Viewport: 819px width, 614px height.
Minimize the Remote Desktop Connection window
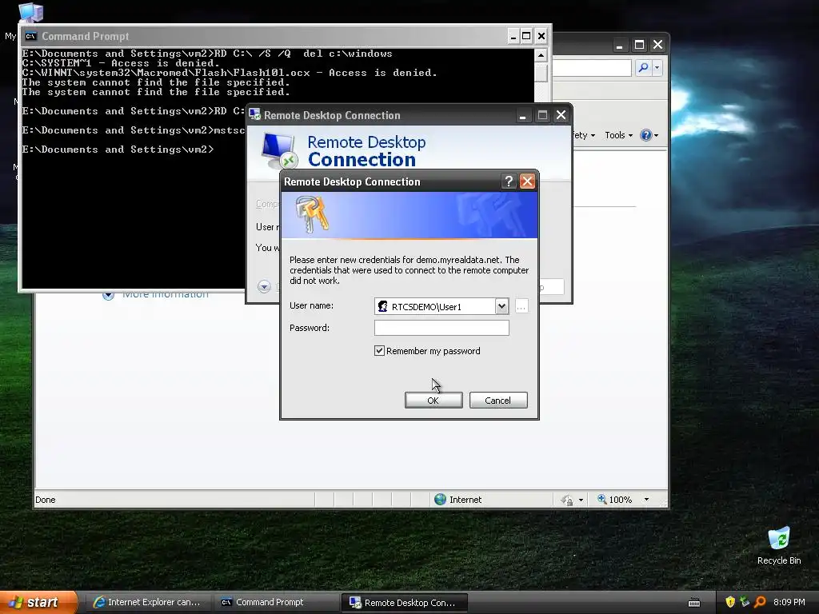pos(522,115)
